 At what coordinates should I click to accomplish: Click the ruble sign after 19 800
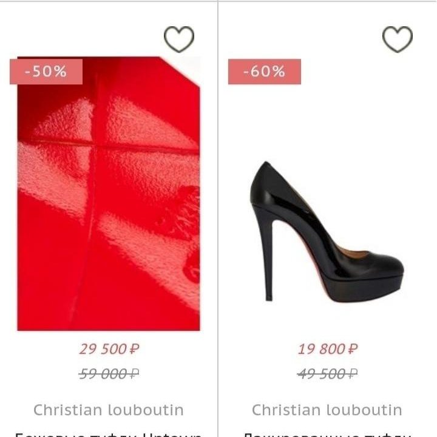click(353, 349)
